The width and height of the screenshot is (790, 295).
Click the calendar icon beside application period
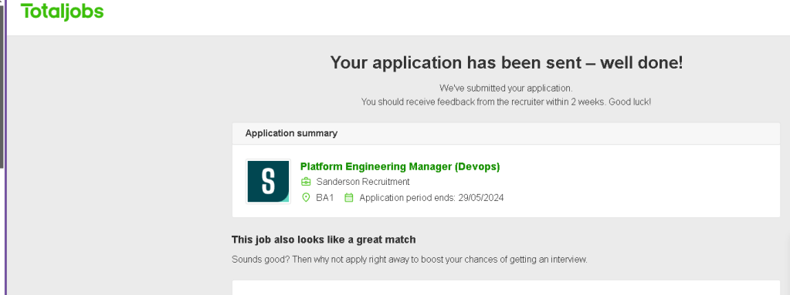[x=348, y=197]
